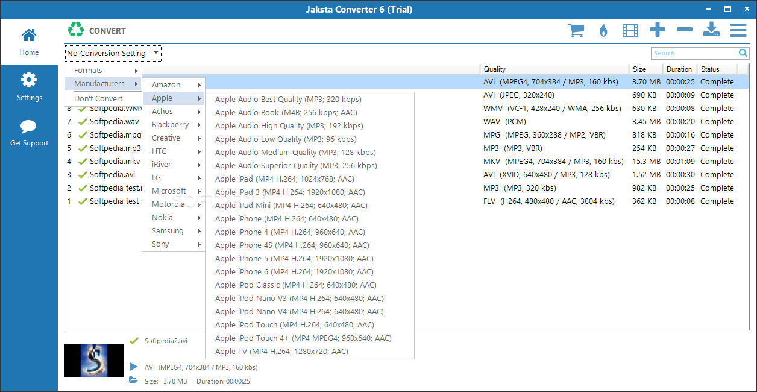The width and height of the screenshot is (757, 392).
Task: Expand the Formats submenu
Action: (103, 71)
